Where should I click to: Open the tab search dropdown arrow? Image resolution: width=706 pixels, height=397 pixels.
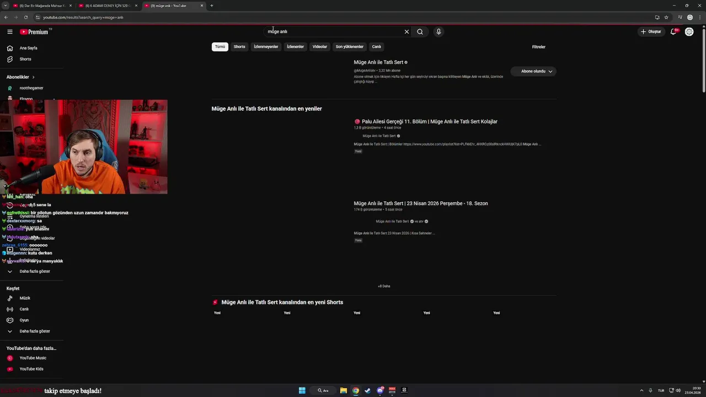tap(6, 6)
